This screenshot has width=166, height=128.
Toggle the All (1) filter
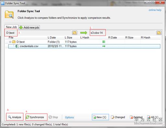tap(153, 117)
